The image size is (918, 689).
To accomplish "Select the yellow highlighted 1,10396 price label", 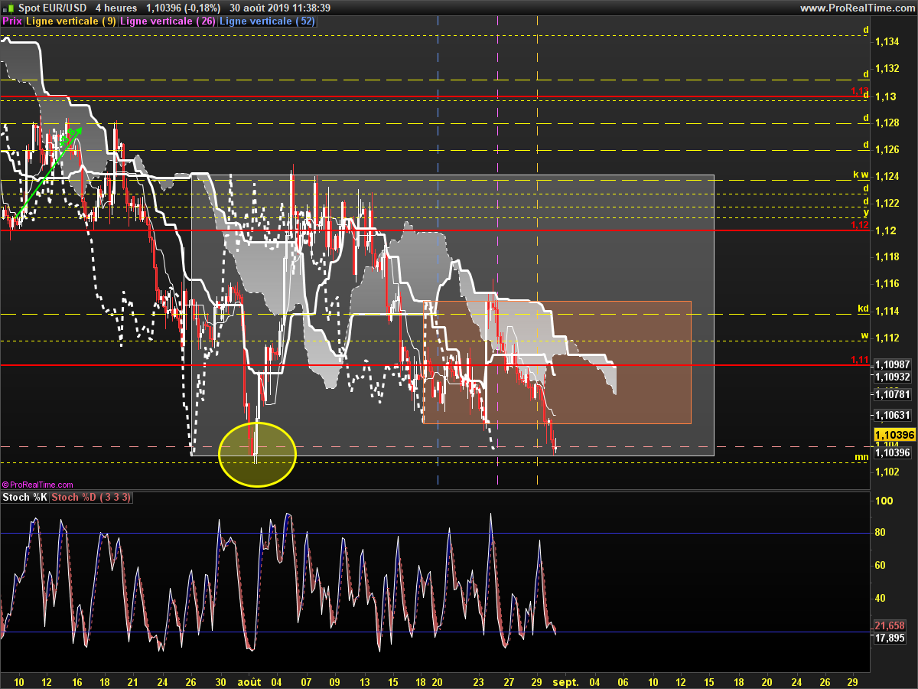I will coord(894,435).
